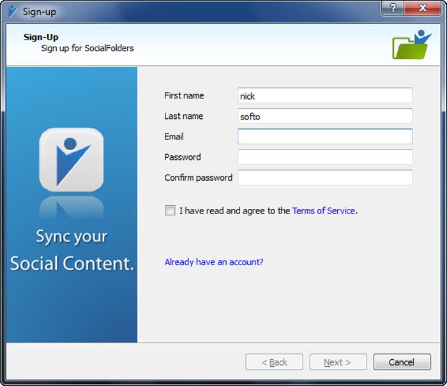
Task: Click the Back button
Action: point(274,362)
